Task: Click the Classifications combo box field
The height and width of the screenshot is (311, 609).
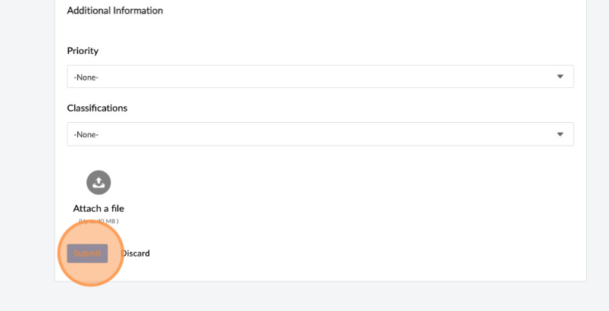Action: (x=320, y=134)
